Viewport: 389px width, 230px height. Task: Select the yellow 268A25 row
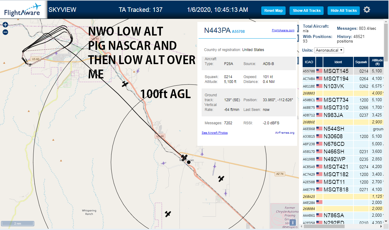343,197
